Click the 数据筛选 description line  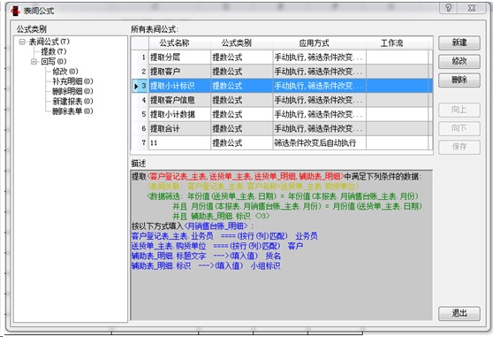point(283,196)
